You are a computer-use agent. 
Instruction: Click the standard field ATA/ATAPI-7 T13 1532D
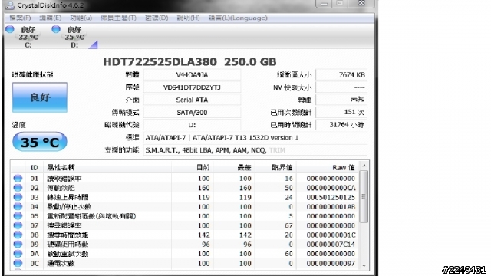[255, 138]
